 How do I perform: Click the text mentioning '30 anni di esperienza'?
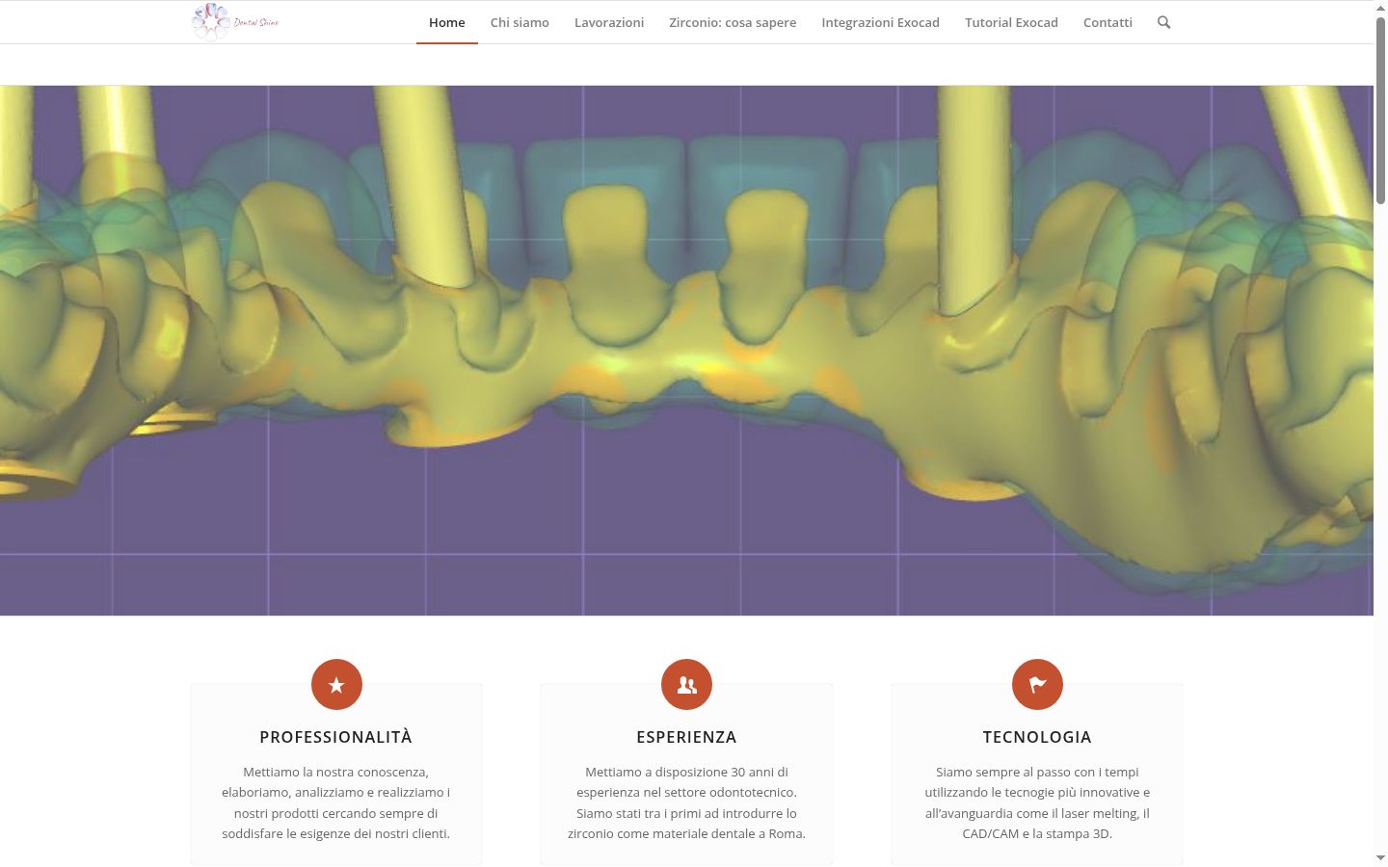click(686, 802)
